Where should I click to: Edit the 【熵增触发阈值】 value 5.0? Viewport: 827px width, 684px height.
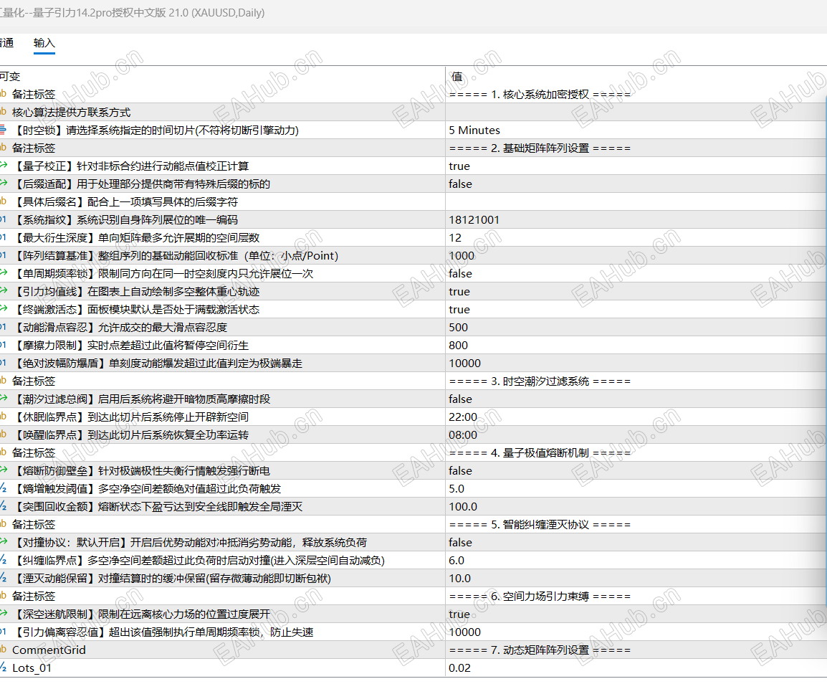456,489
